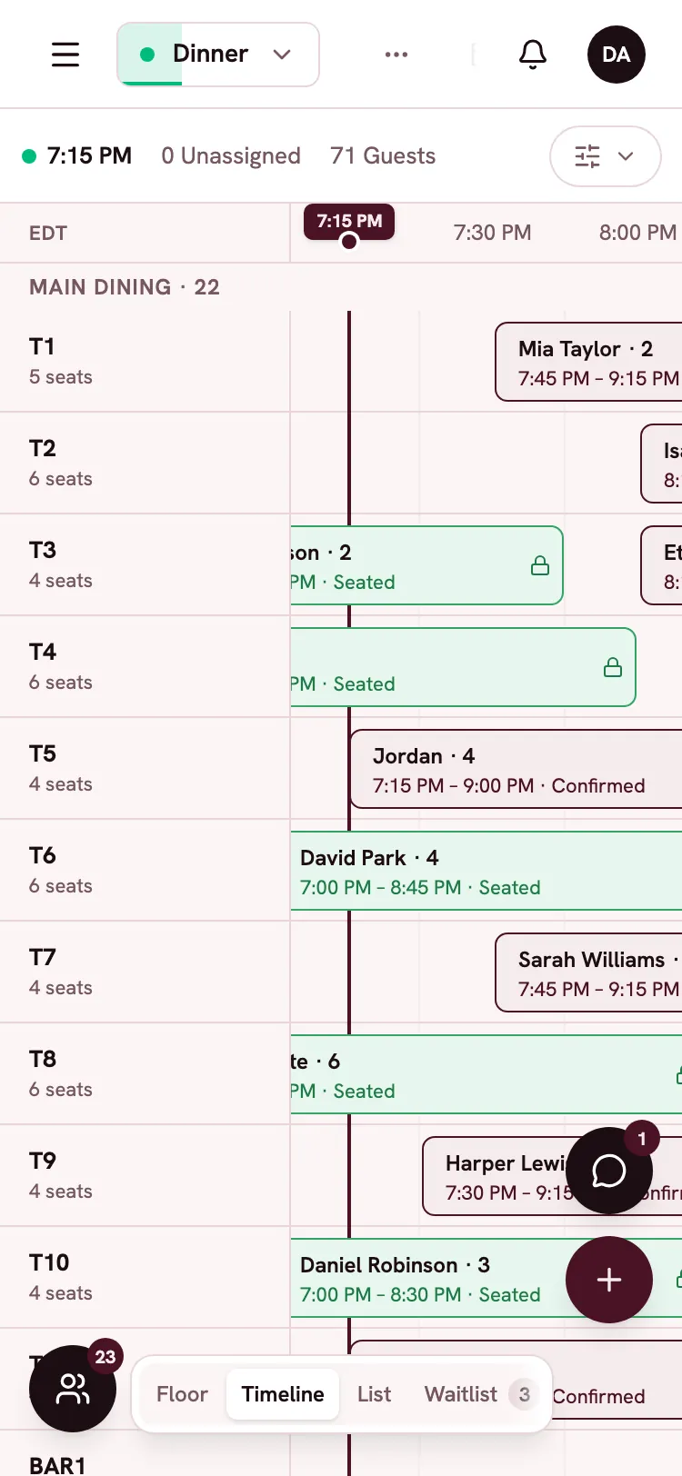The height and width of the screenshot is (1476, 682).
Task: Open the guests list floating button
Action: click(x=73, y=1389)
